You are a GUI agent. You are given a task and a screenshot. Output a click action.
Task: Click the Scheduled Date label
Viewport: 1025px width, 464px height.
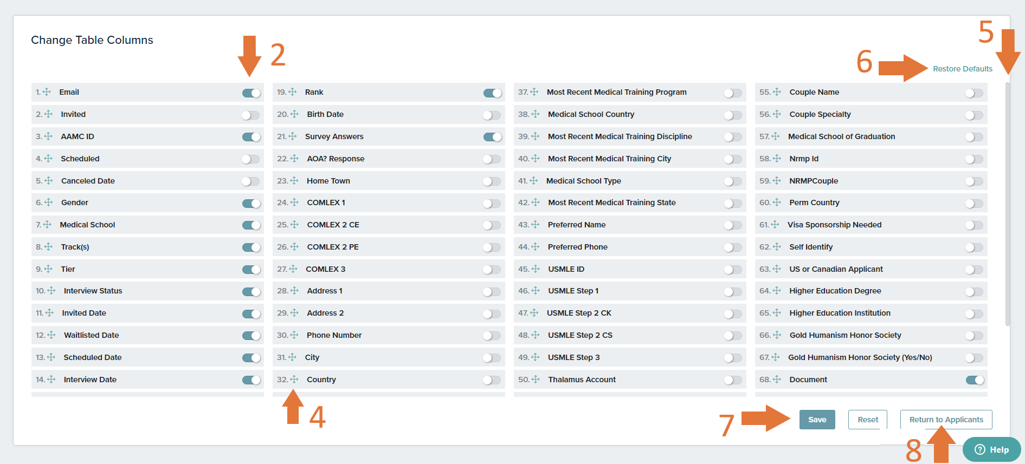coord(93,357)
